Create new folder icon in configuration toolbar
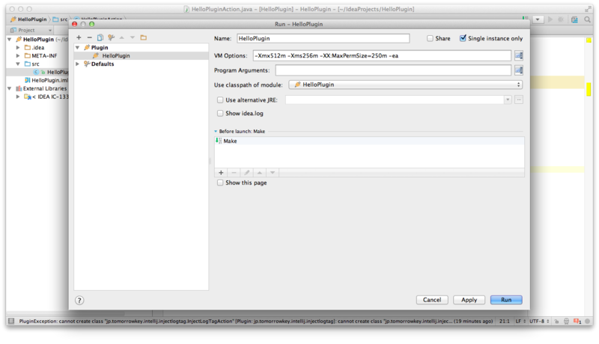The width and height of the screenshot is (599, 344). (x=143, y=37)
